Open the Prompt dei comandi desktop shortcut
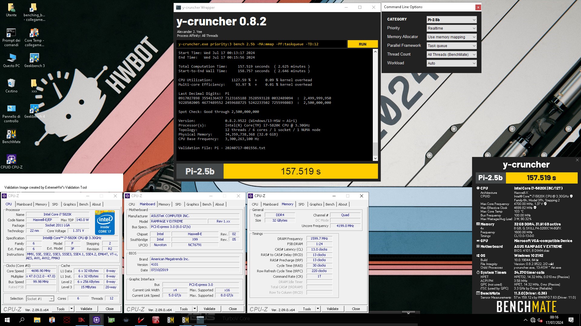 pos(11,37)
